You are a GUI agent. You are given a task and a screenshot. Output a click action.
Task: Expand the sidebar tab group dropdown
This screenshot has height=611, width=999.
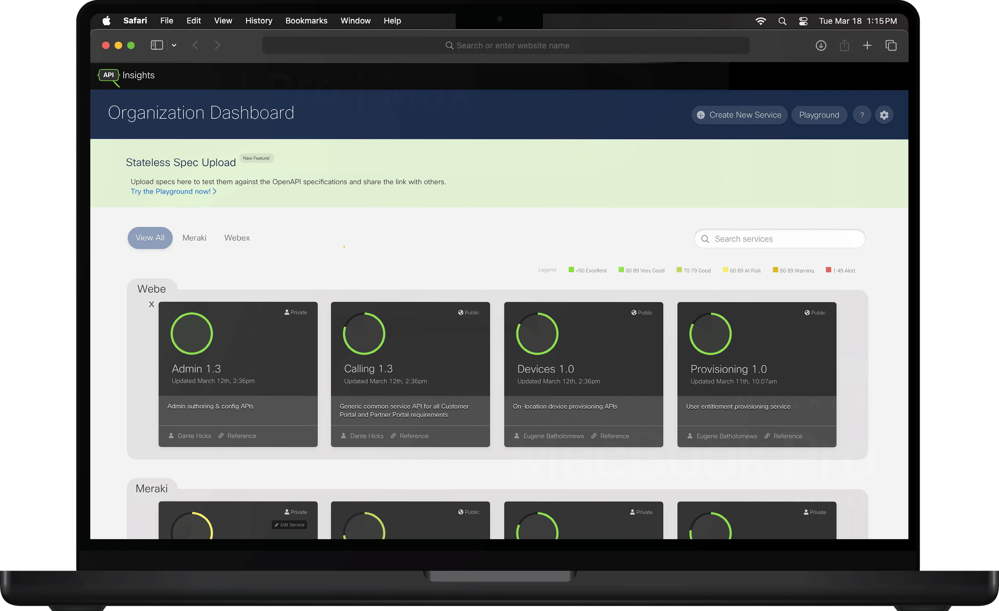click(174, 46)
